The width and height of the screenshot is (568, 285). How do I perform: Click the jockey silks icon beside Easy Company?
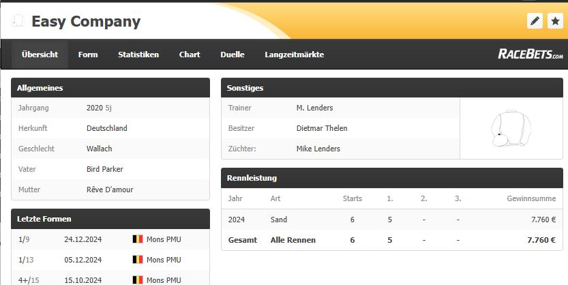click(18, 21)
